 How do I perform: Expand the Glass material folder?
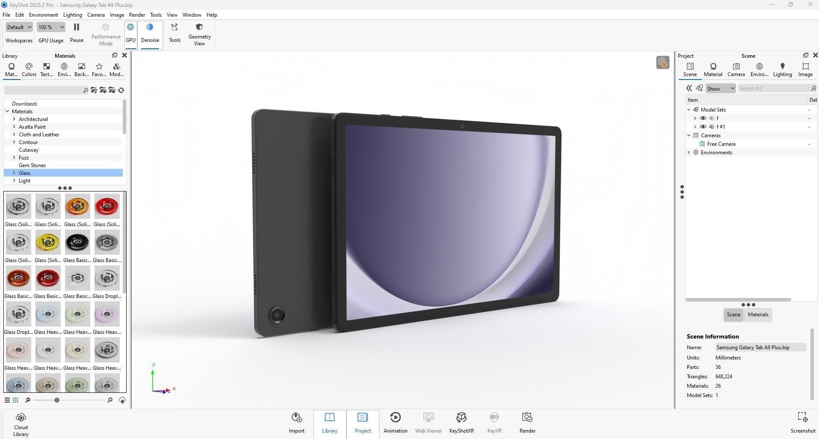(x=14, y=173)
